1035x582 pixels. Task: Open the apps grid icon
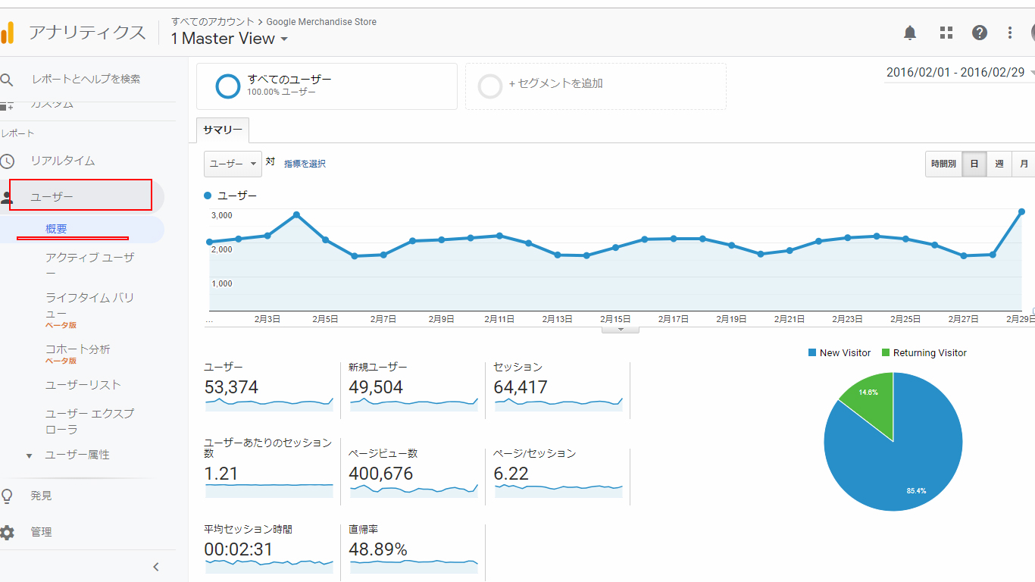[946, 33]
